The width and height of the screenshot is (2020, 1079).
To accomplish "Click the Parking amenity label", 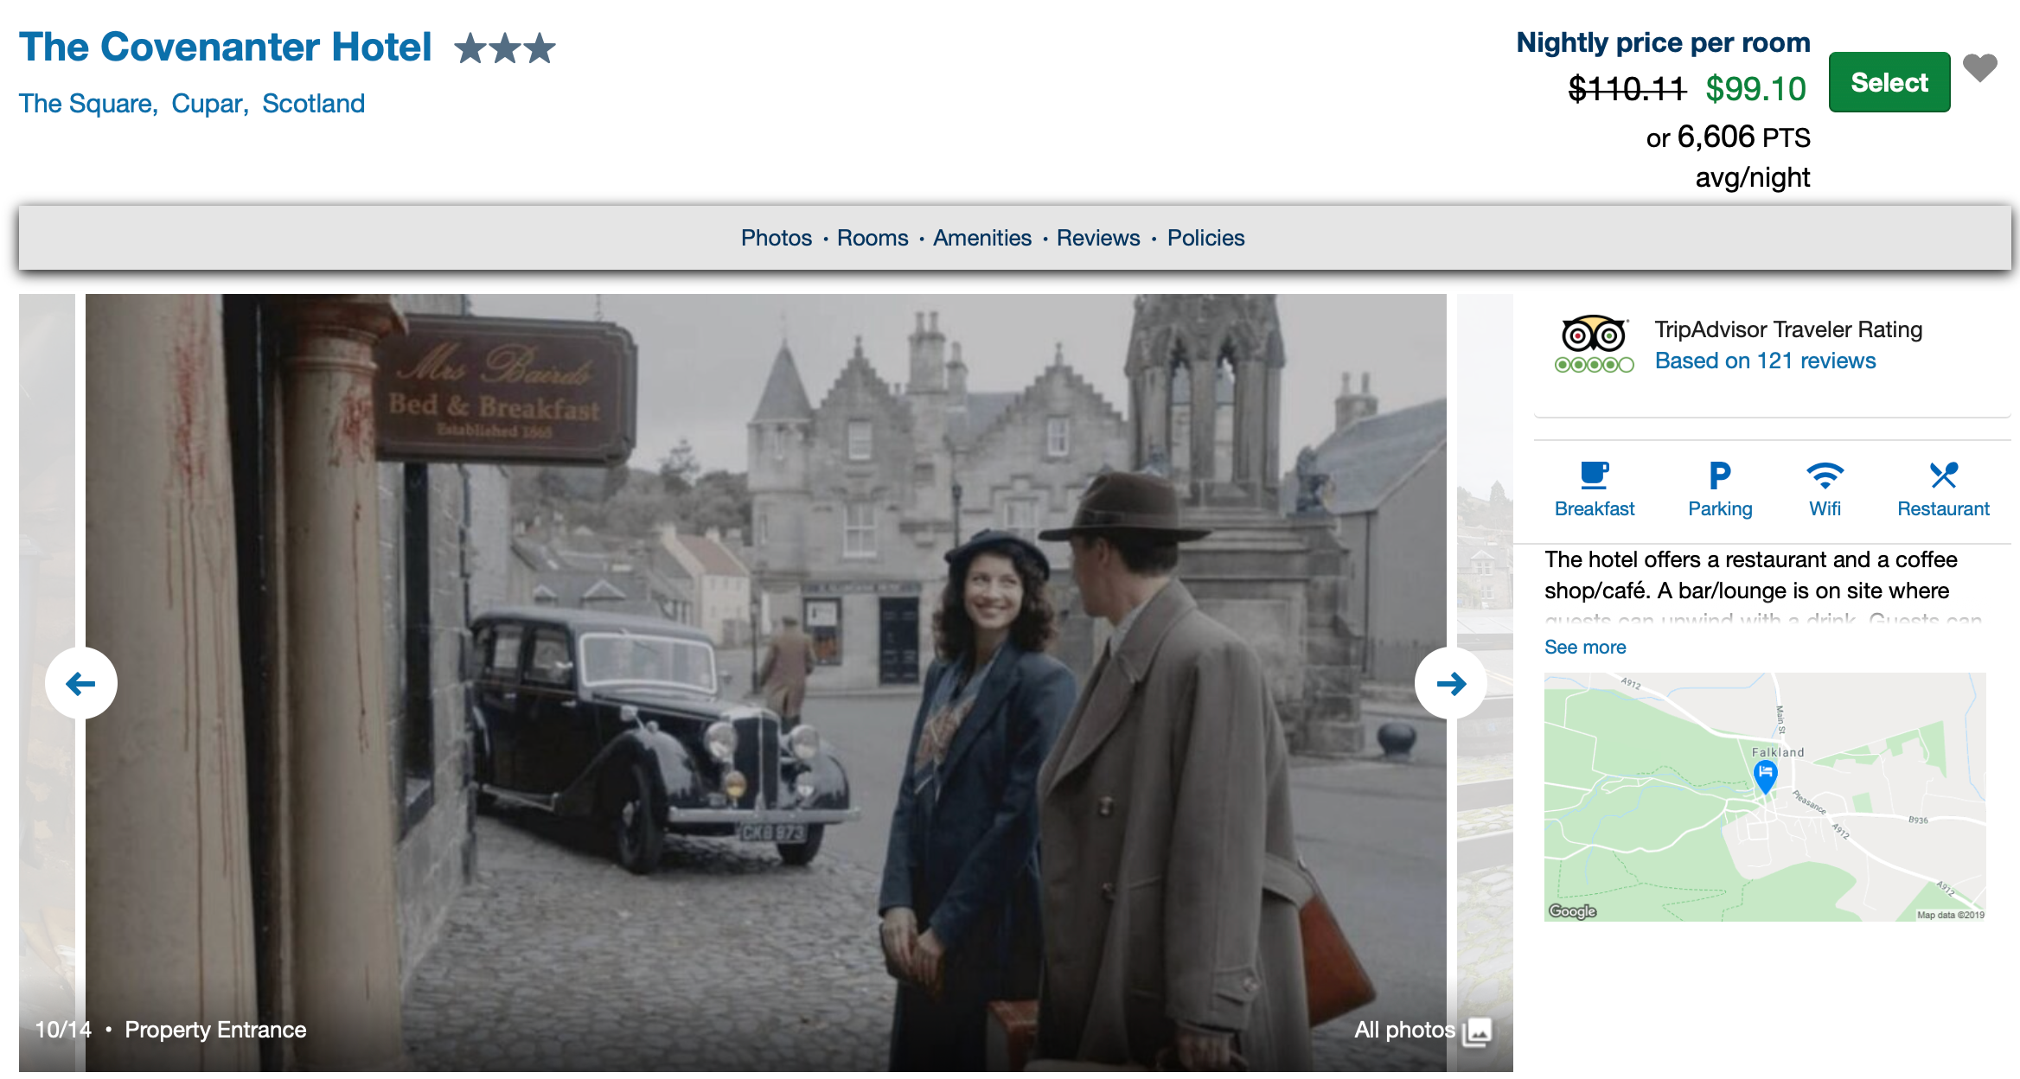I will tap(1720, 508).
